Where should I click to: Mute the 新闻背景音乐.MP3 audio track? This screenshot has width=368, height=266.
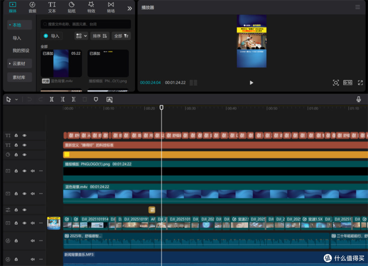[x=33, y=259]
